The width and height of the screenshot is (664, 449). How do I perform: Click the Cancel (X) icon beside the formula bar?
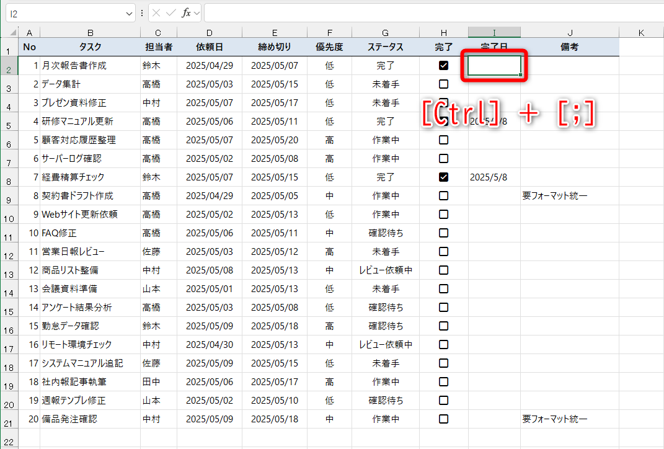(x=156, y=12)
